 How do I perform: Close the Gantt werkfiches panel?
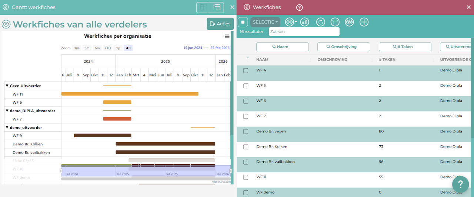(232, 7)
